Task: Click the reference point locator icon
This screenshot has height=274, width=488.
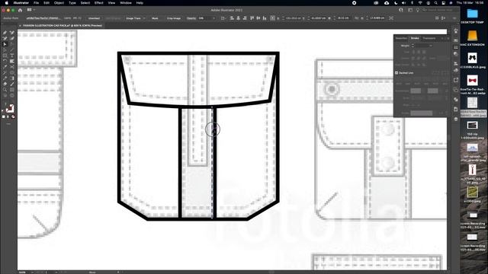Action: (273, 18)
